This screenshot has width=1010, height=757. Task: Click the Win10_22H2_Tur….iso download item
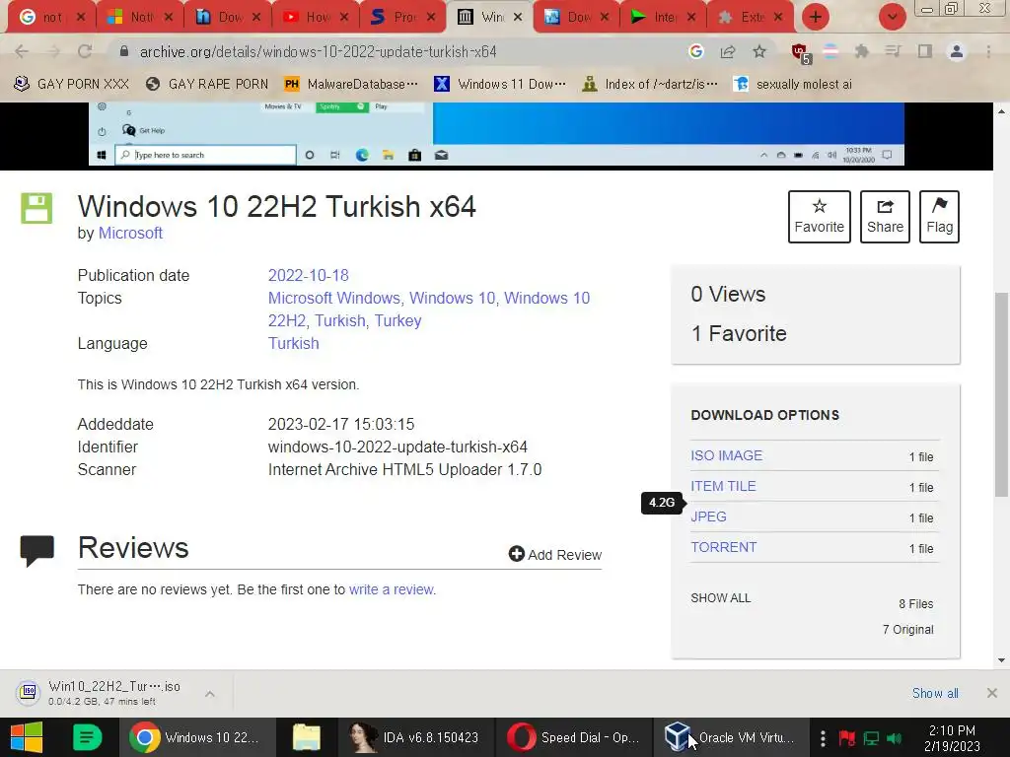pos(103,693)
